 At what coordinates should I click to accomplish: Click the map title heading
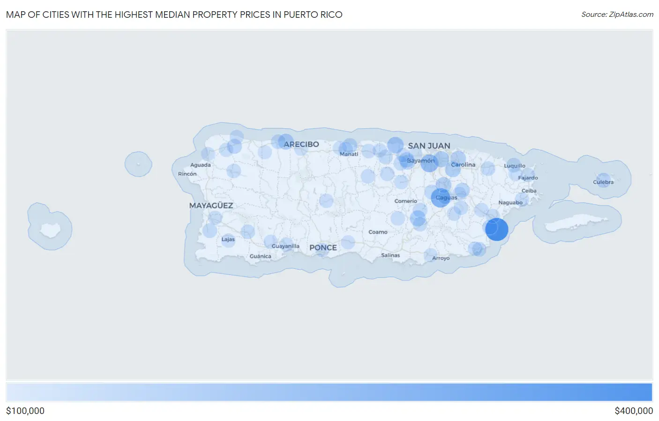pos(174,15)
